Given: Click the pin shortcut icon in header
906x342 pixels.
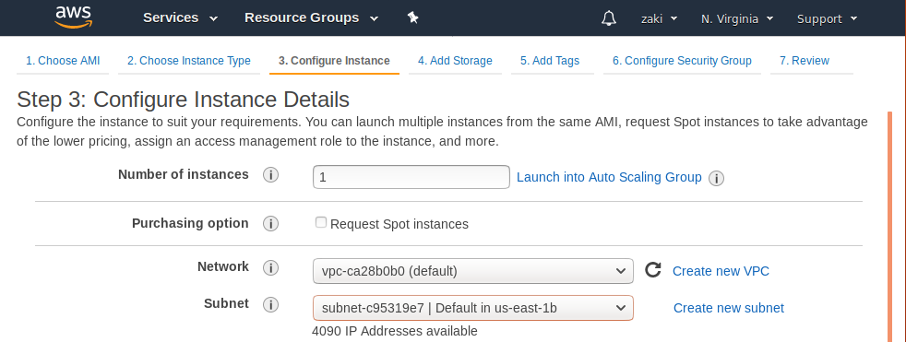Looking at the screenshot, I should 412,18.
